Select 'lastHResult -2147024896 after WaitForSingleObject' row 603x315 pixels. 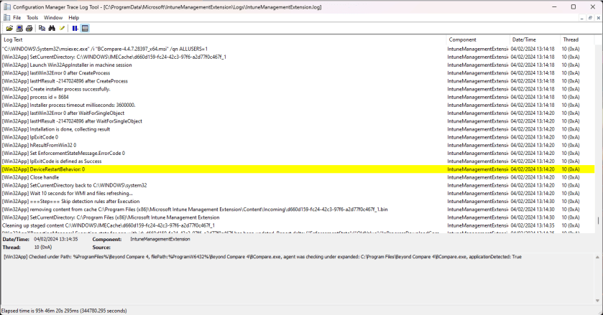click(298, 121)
